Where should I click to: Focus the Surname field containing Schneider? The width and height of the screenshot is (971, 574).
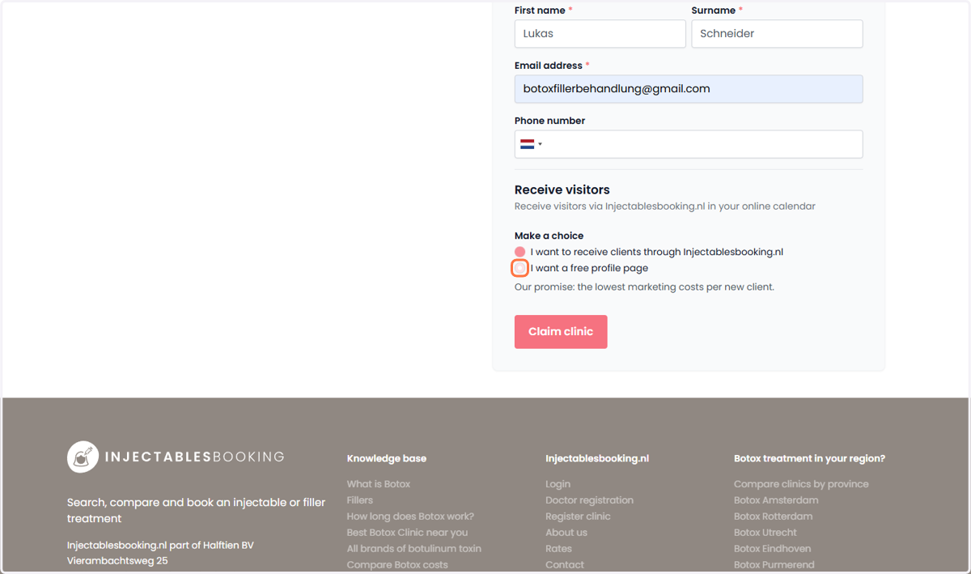coord(777,34)
